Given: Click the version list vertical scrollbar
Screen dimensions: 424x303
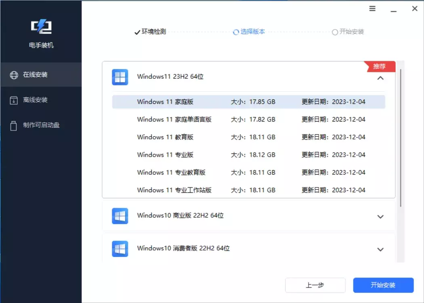Looking at the screenshot, I should tap(401, 137).
